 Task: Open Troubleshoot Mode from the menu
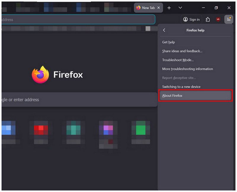click(x=178, y=60)
